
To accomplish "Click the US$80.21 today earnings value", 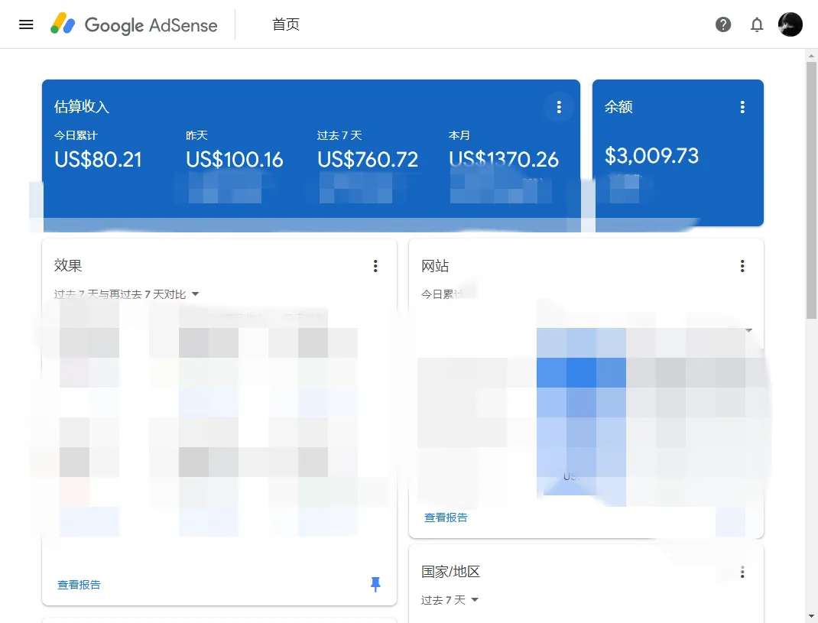I will 98,159.
